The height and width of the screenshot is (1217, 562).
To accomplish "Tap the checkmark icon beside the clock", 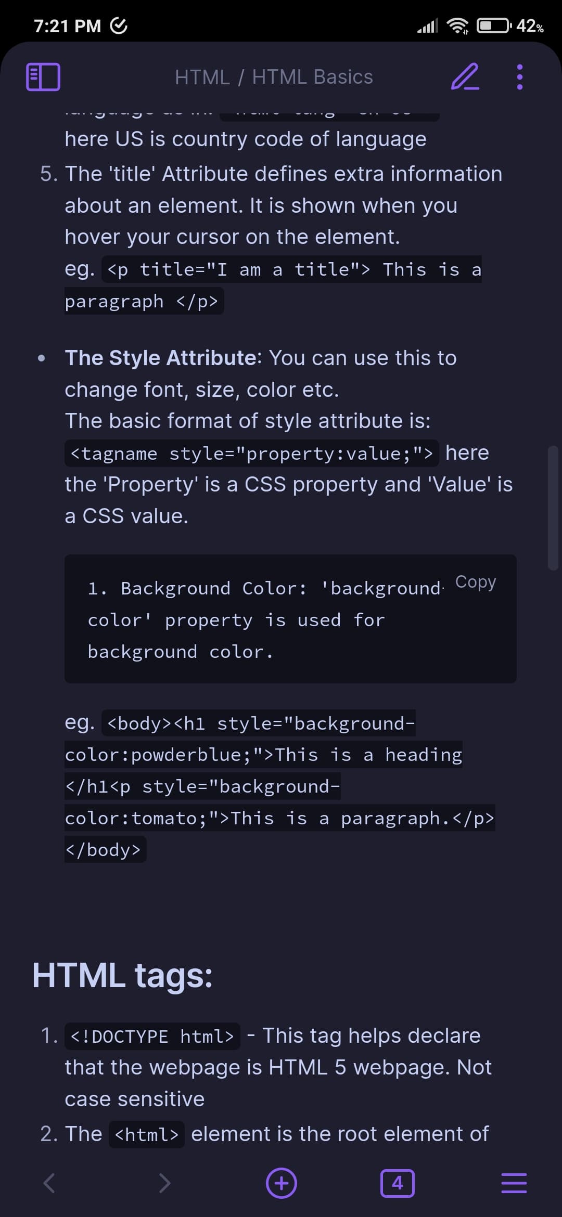I will point(119,25).
